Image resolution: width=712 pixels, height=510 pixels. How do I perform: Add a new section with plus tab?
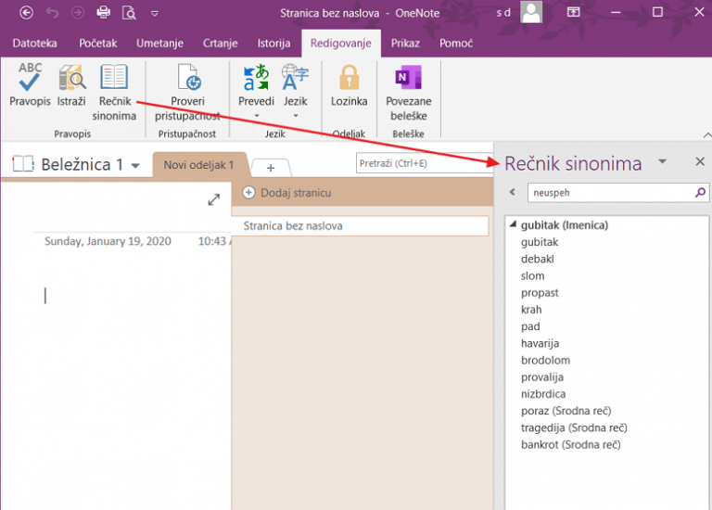271,168
